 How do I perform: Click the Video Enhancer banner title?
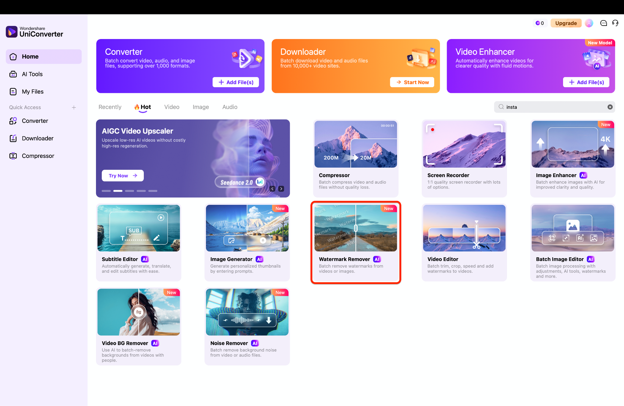[485, 52]
